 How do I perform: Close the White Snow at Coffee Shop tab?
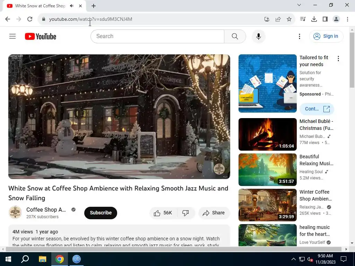point(80,6)
